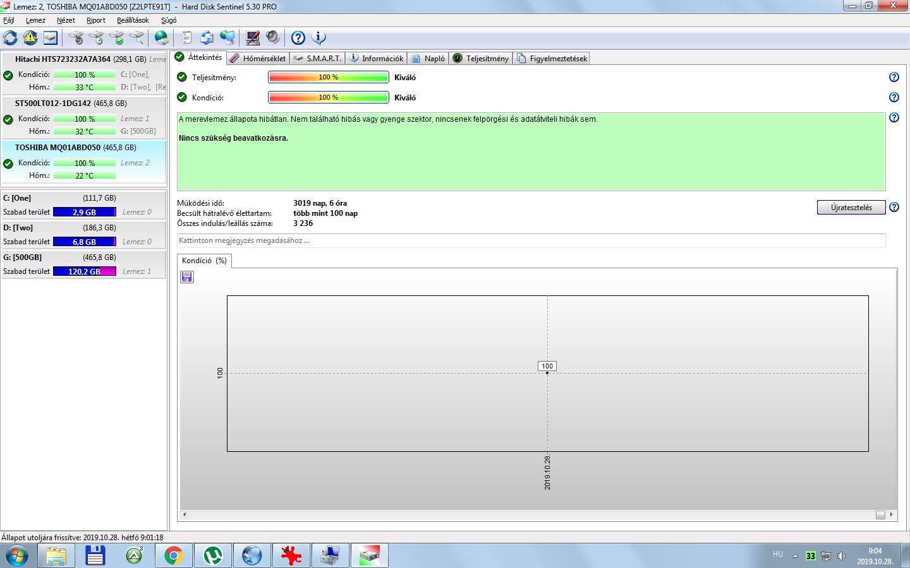Select the C: [One] partition
Viewport: 910px width, 568px height.
point(84,204)
